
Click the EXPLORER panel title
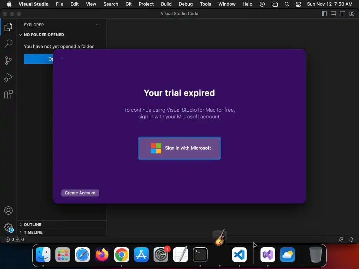34,25
